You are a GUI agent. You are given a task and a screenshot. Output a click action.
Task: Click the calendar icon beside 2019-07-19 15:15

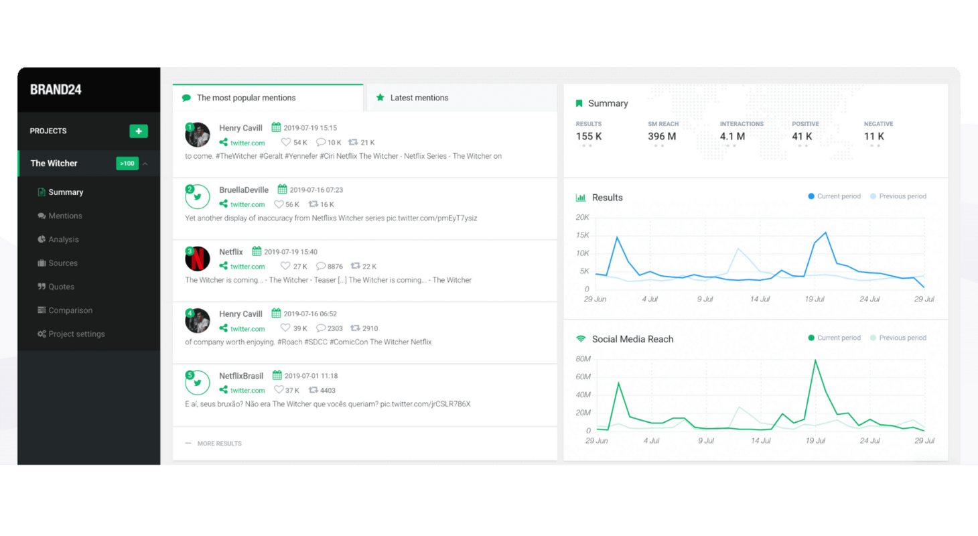pyautogui.click(x=276, y=127)
